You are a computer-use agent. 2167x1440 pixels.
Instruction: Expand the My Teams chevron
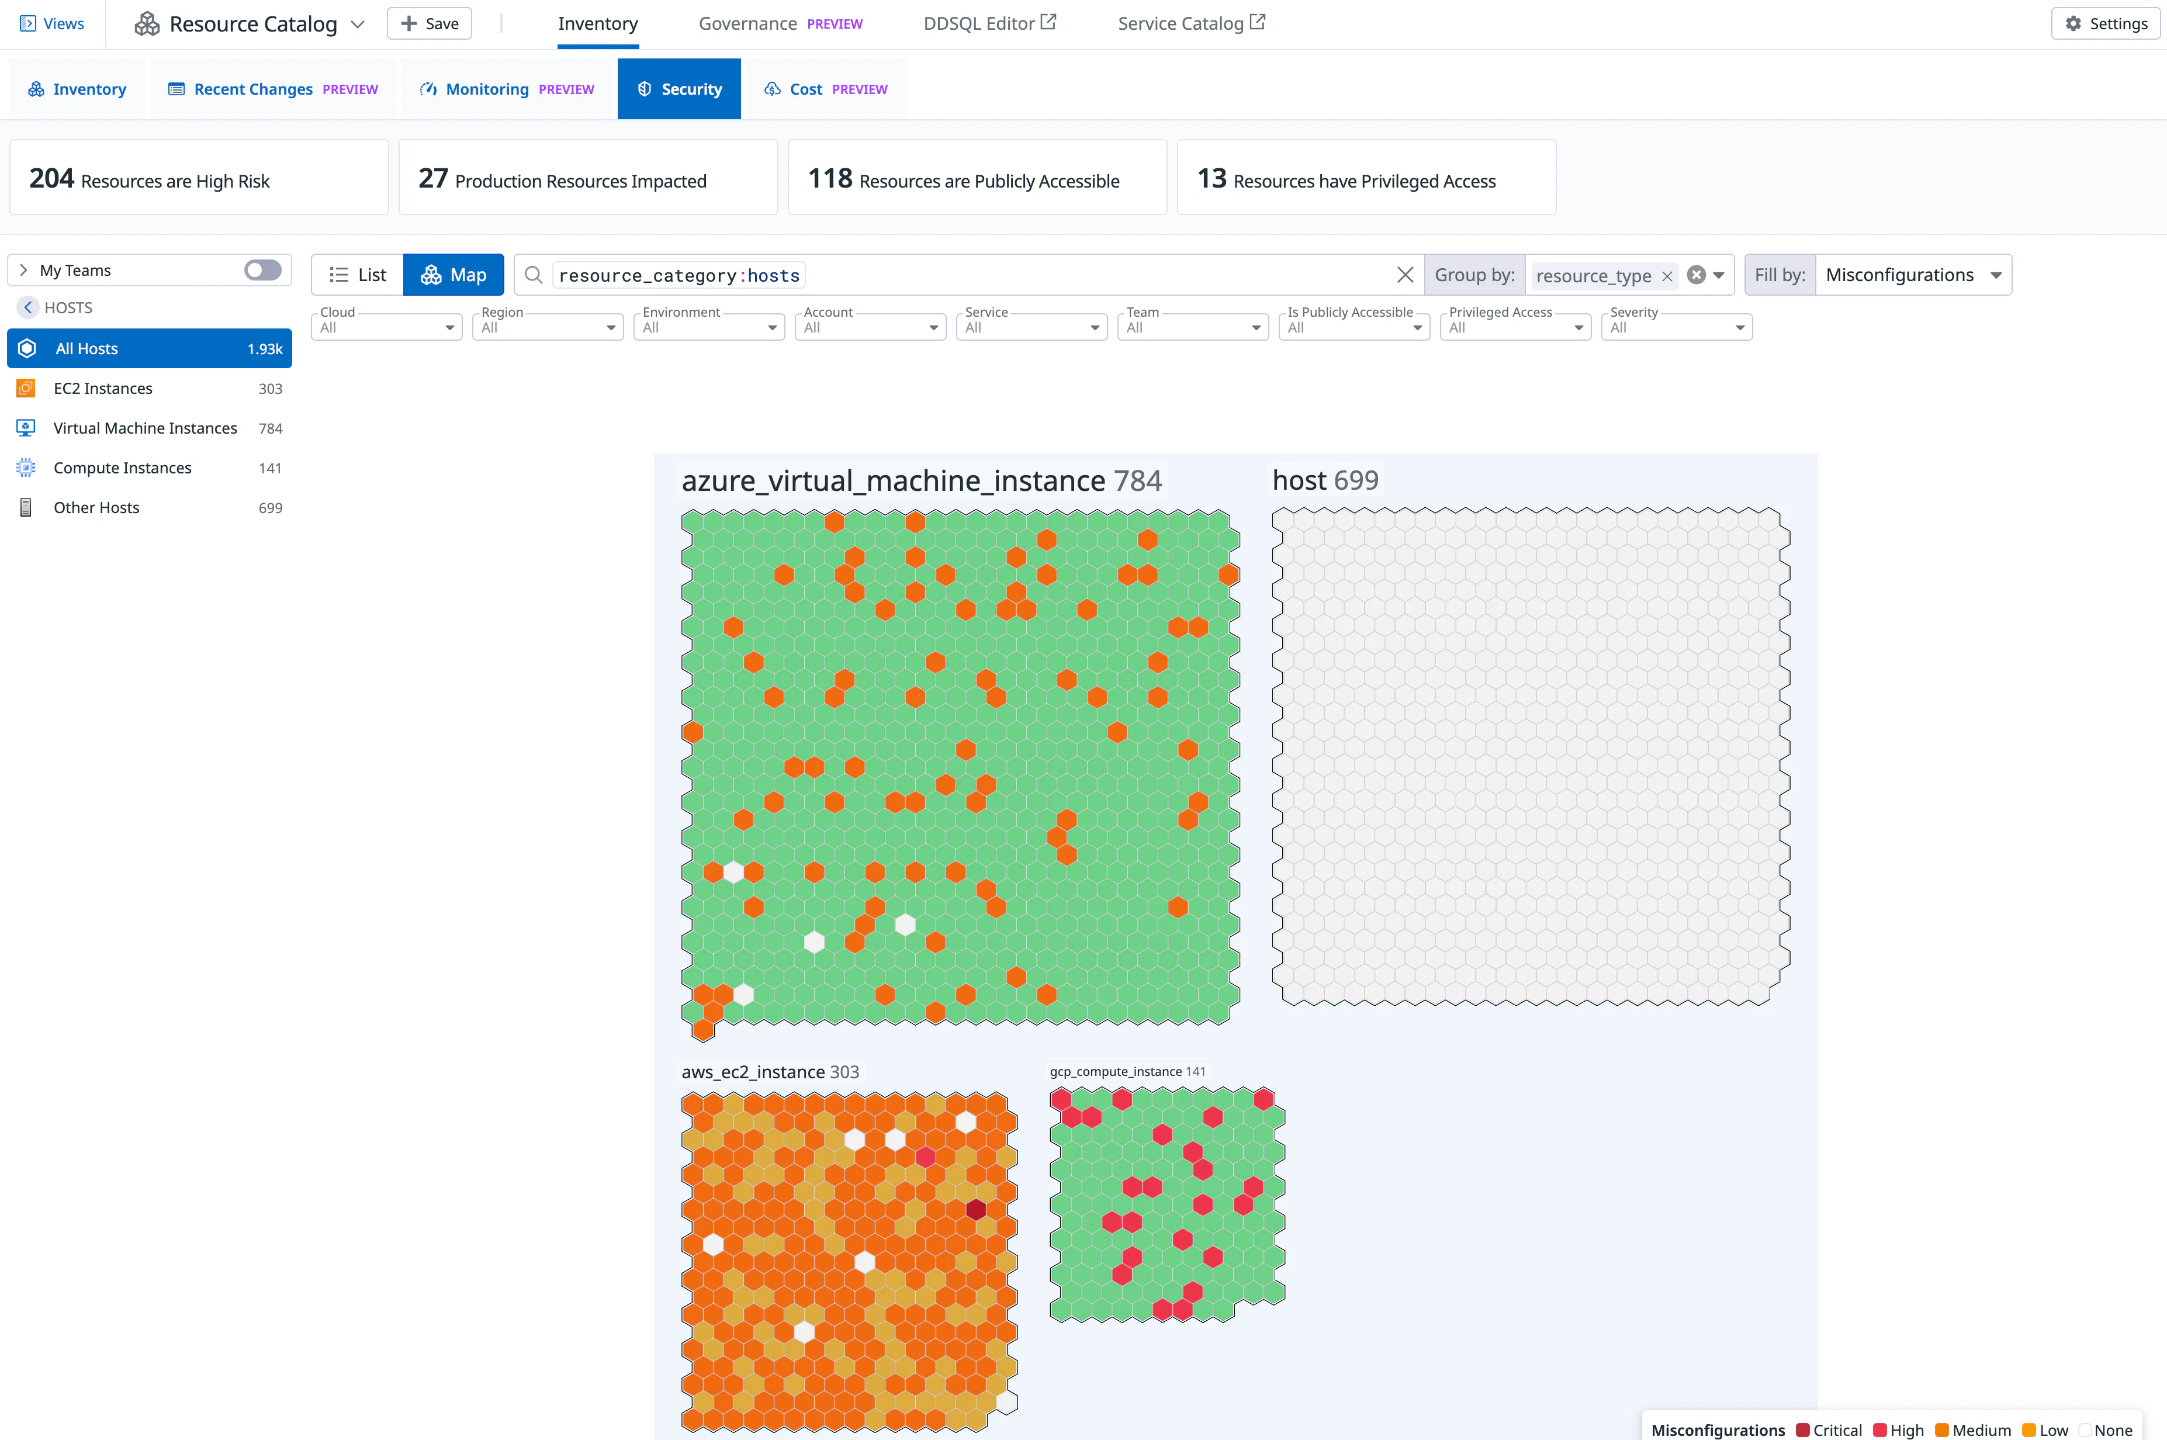(24, 270)
